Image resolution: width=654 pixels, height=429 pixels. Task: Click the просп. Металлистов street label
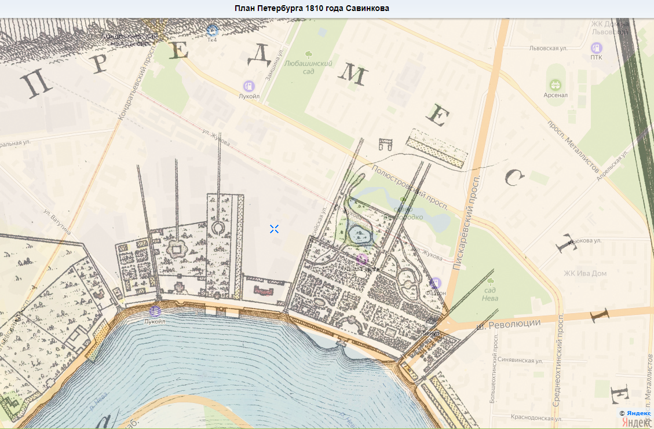pos(573,146)
